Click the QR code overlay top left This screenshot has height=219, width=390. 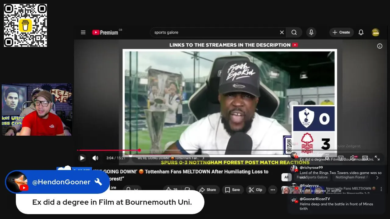click(x=25, y=25)
